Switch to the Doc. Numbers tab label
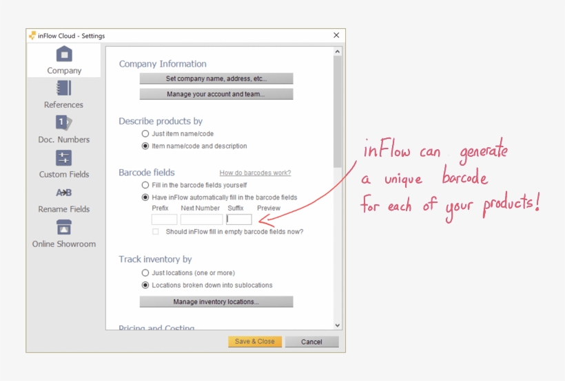The image size is (565, 381). pos(64,139)
